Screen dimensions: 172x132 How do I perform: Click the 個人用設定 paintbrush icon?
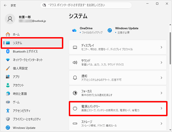coord(8,68)
